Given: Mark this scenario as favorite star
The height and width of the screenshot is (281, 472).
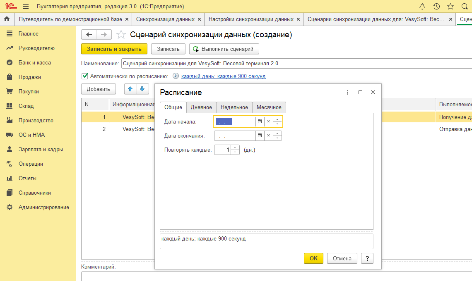Looking at the screenshot, I should point(121,35).
